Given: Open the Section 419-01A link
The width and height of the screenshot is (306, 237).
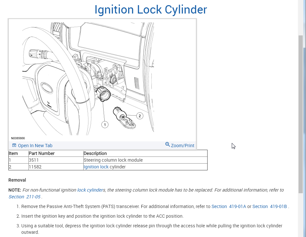Looking at the screenshot, I should click(x=229, y=206).
